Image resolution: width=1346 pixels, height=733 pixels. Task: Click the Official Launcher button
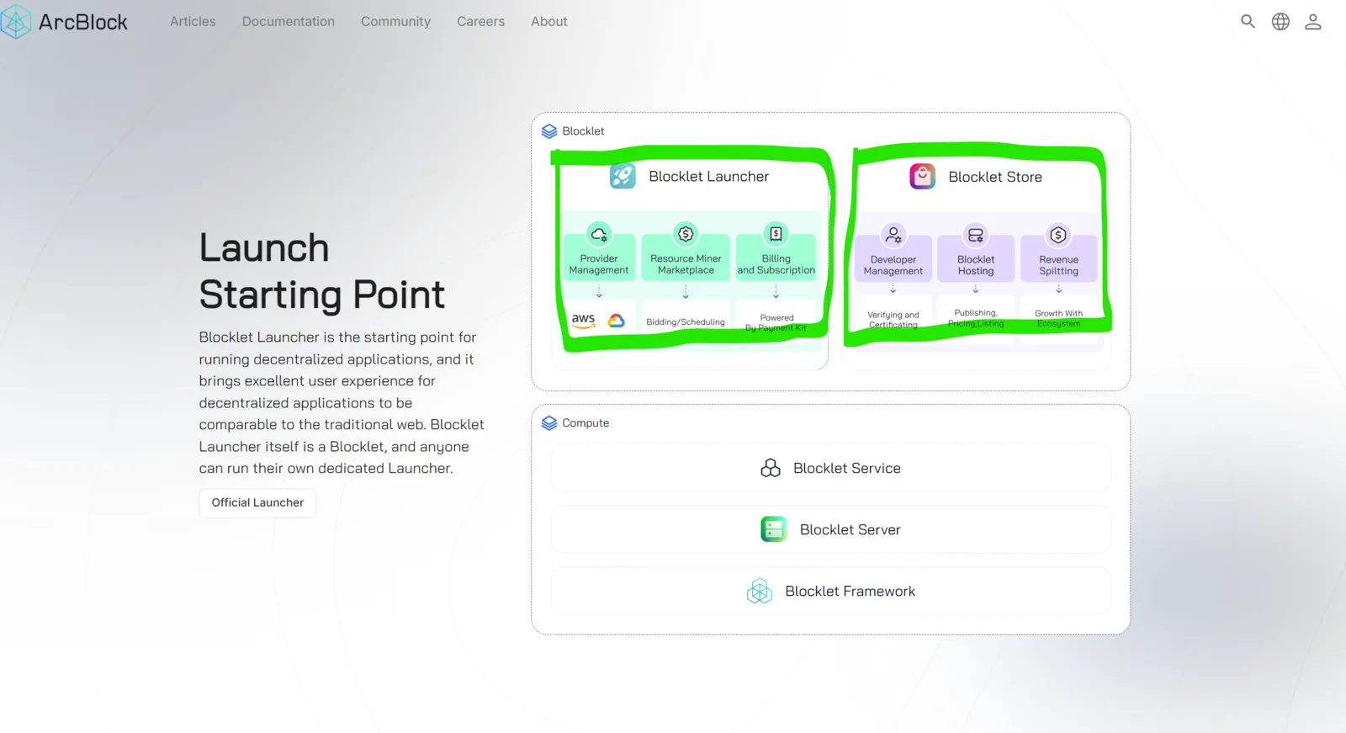pos(257,502)
